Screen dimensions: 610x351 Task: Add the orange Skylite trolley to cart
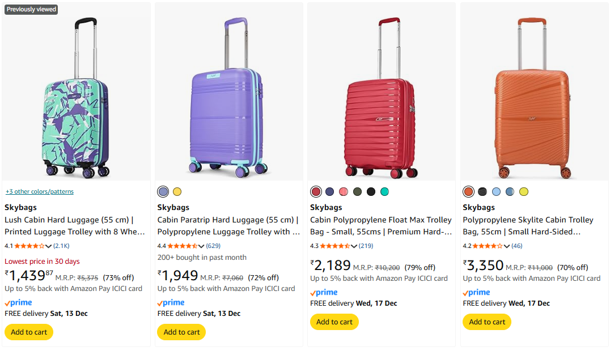click(x=487, y=322)
